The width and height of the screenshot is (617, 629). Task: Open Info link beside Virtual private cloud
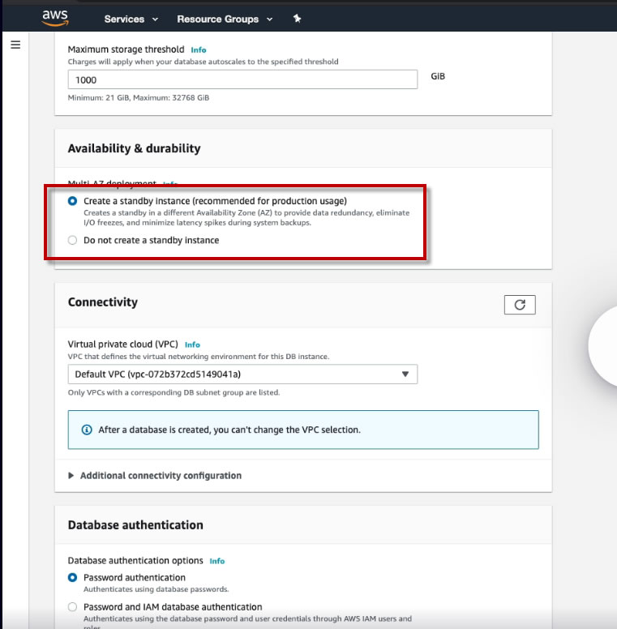pos(192,344)
